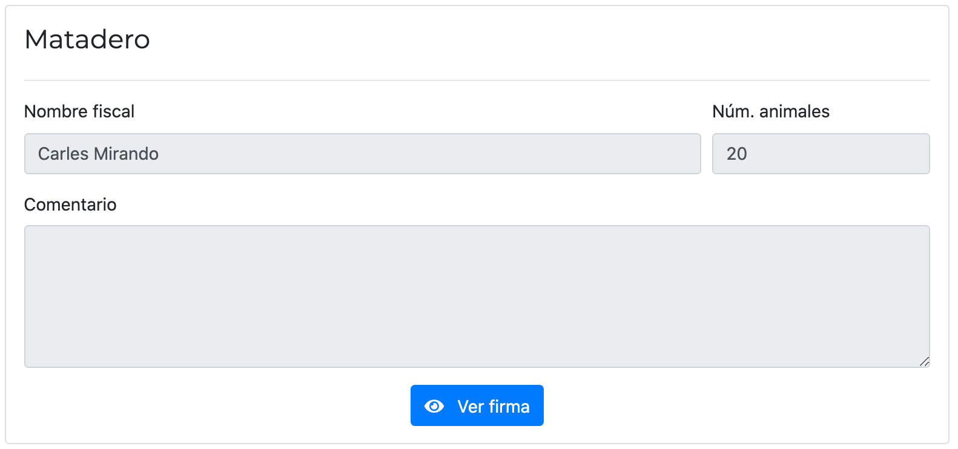Click the Comentario label
Screen dimensions: 958x449
point(70,205)
